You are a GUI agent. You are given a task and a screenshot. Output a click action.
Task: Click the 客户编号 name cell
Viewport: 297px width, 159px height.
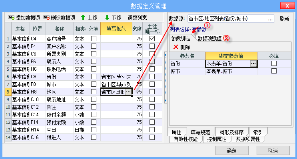[60, 39]
